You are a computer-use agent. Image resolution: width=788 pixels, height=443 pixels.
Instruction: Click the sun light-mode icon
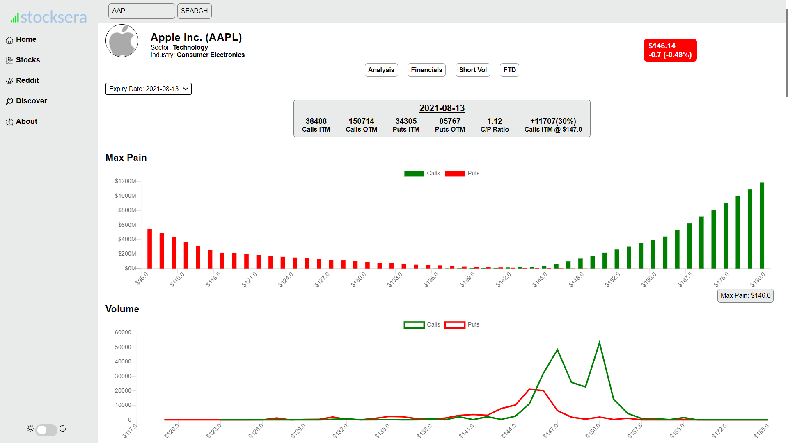[30, 428]
